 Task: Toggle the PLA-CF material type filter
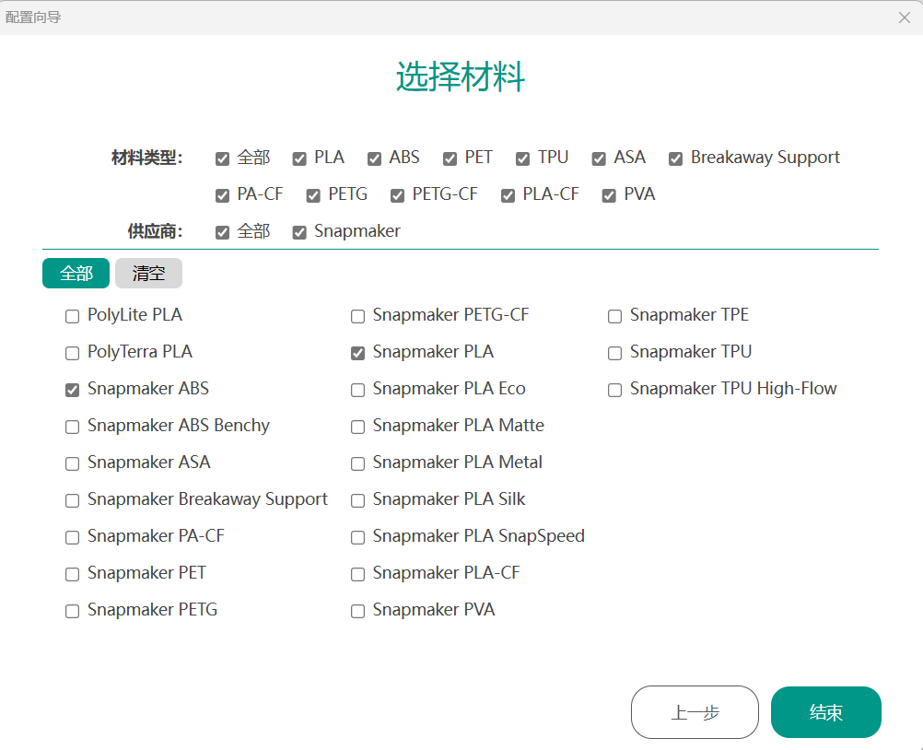pyautogui.click(x=508, y=195)
